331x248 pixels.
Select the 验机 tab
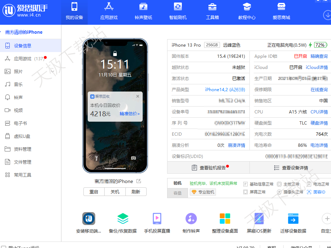pyautogui.click(x=177, y=183)
